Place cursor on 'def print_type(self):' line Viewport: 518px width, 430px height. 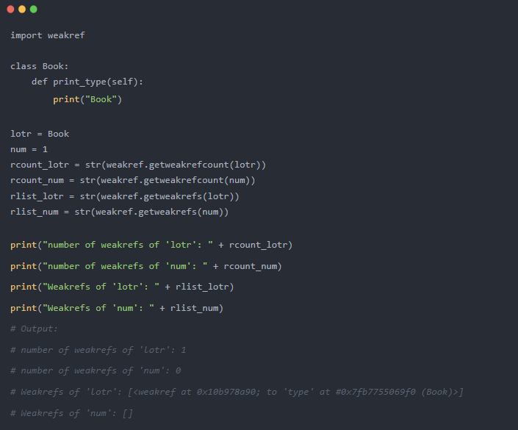pyautogui.click(x=87, y=82)
